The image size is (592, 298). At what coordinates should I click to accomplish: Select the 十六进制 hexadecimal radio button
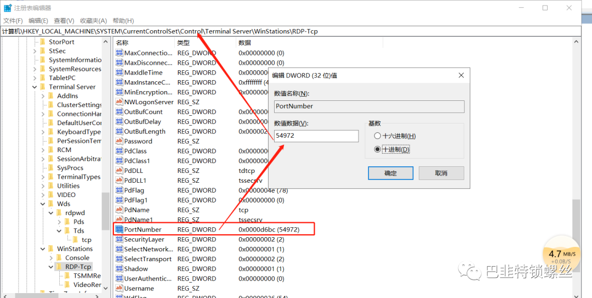(x=377, y=136)
